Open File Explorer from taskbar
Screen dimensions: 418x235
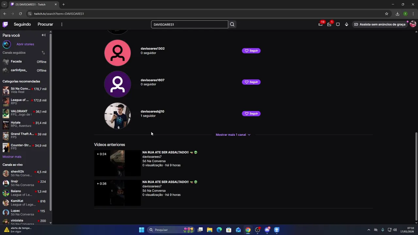click(x=210, y=230)
